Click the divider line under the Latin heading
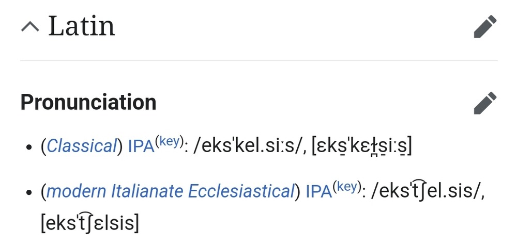Image resolution: width=517 pixels, height=247 pixels. coord(258,61)
